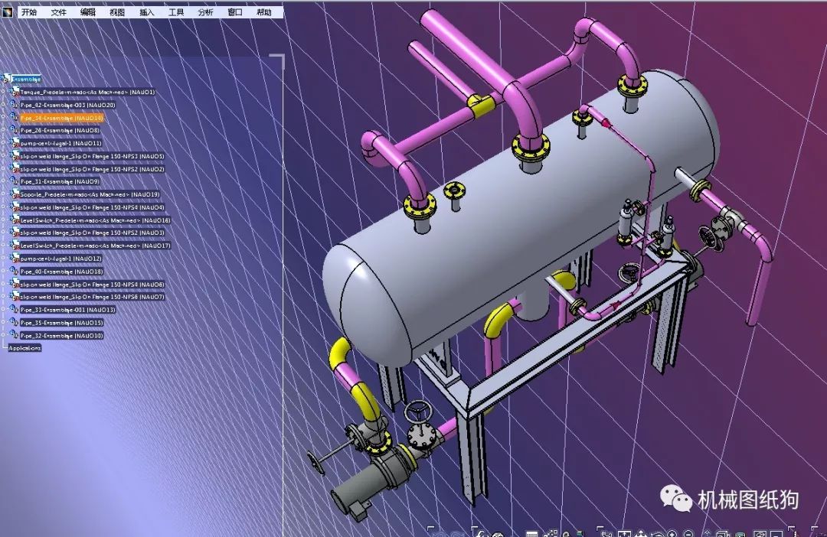Select the Applications node in the tree

click(25, 348)
